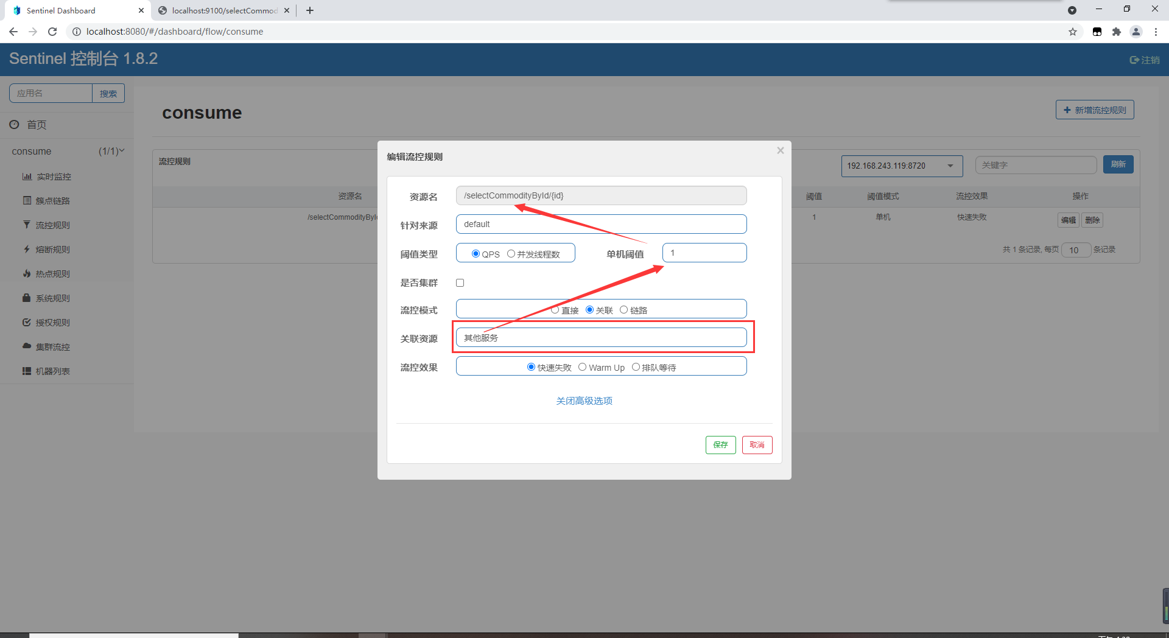Close the edit flow rule dialog
The image size is (1169, 638).
pyautogui.click(x=780, y=150)
